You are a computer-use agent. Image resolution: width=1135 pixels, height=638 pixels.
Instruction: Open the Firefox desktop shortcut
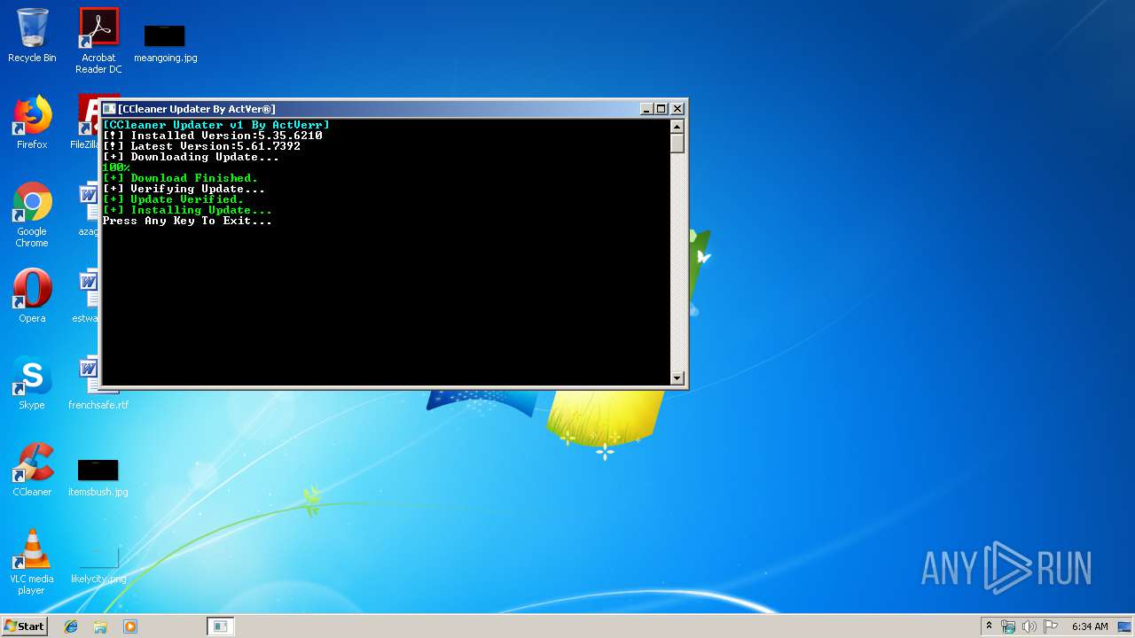click(32, 122)
